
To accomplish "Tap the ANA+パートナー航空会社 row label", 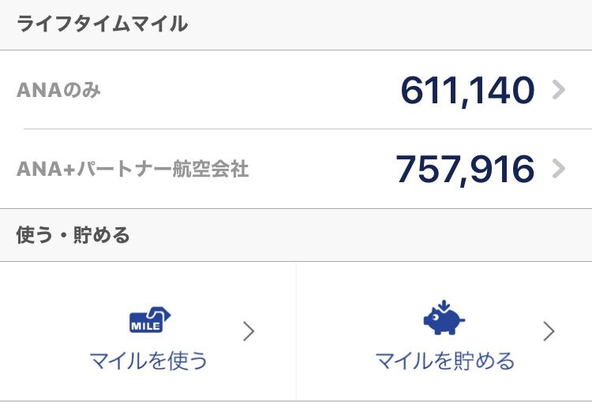I will pyautogui.click(x=133, y=169).
